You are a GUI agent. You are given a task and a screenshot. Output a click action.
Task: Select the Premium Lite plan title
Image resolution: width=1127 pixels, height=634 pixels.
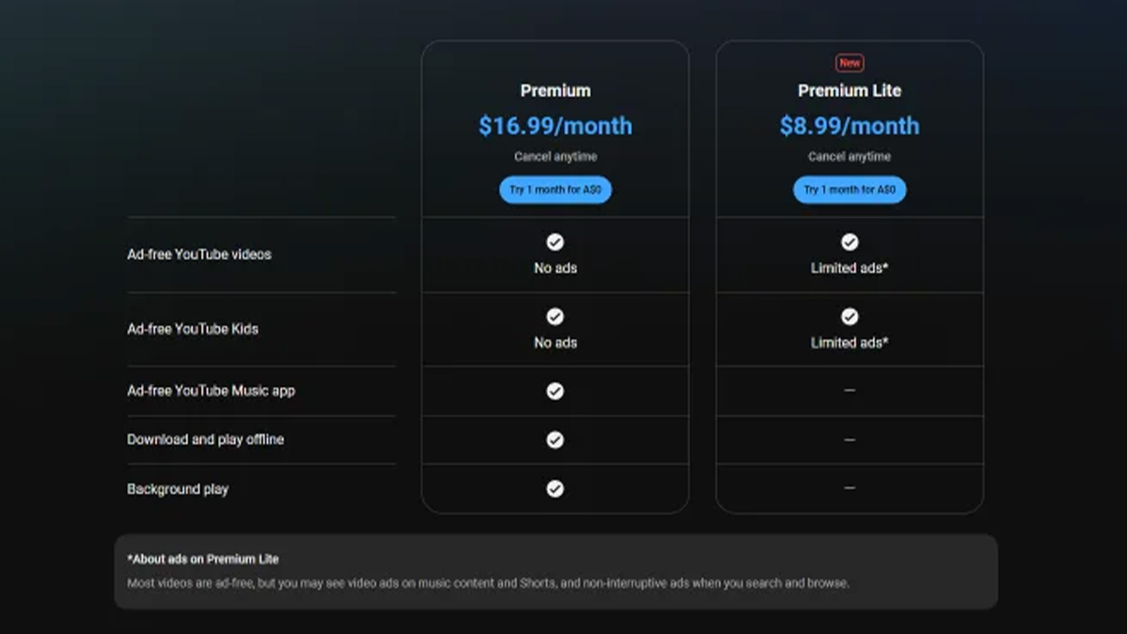(x=849, y=90)
